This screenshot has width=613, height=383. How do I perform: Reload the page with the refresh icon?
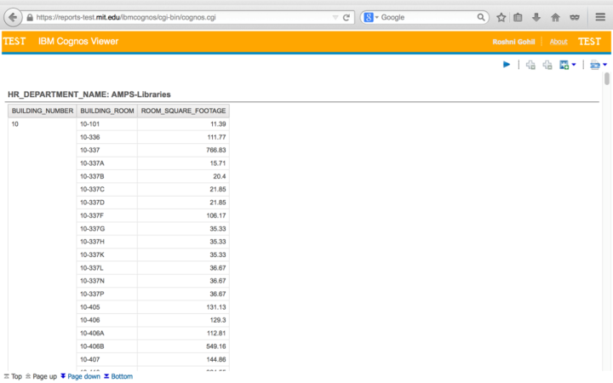coord(347,17)
